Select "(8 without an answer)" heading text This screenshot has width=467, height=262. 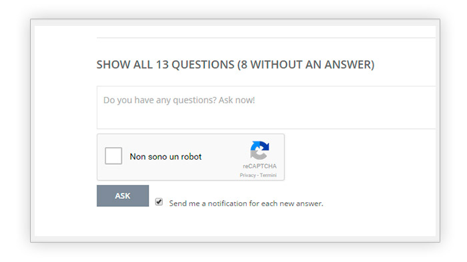click(306, 65)
